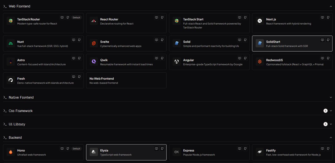Image resolution: width=335 pixels, height=163 pixels.
Task: Open GitHub icon on Express card
Action: [x=245, y=149]
